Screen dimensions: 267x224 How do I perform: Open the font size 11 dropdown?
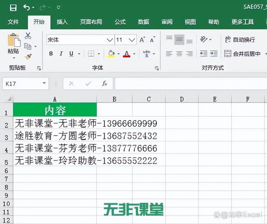click(132, 40)
